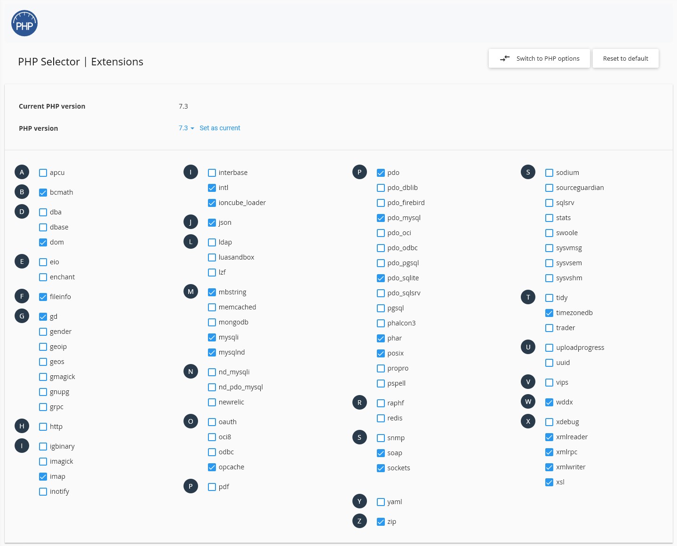Viewport: 677px width, 546px height.
Task: Click the PHP logo icon
Action: 24,24
